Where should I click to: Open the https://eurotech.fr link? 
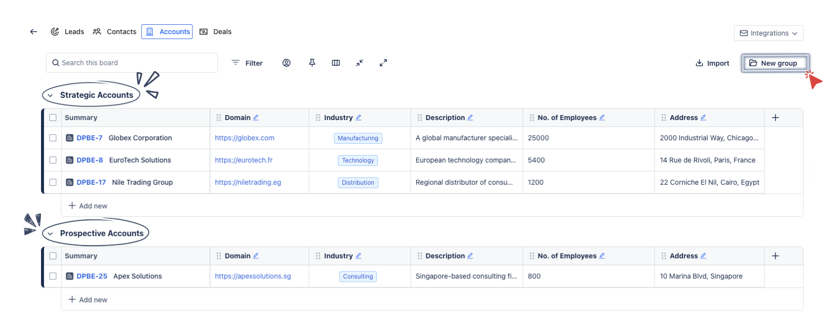point(243,160)
